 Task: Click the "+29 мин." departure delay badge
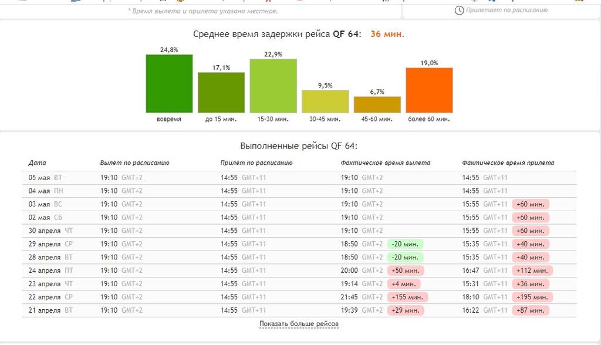point(406,310)
